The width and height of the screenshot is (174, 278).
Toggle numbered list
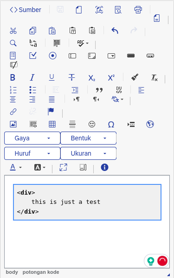point(13,90)
